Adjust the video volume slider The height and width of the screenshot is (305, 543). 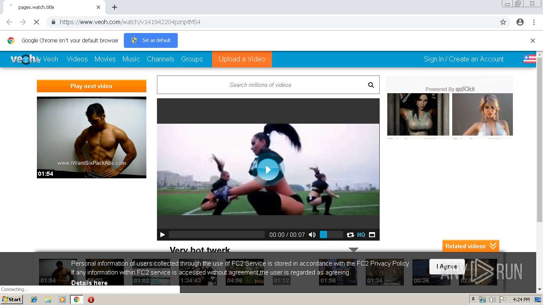click(x=331, y=235)
